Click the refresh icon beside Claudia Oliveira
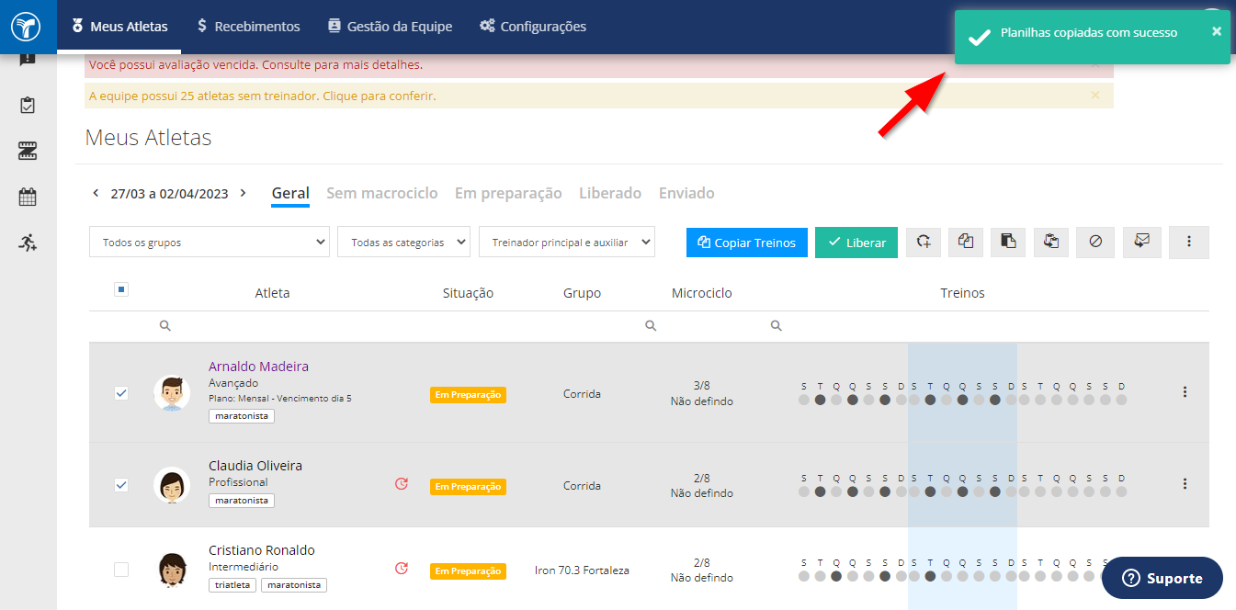The height and width of the screenshot is (610, 1236). pyautogui.click(x=402, y=484)
